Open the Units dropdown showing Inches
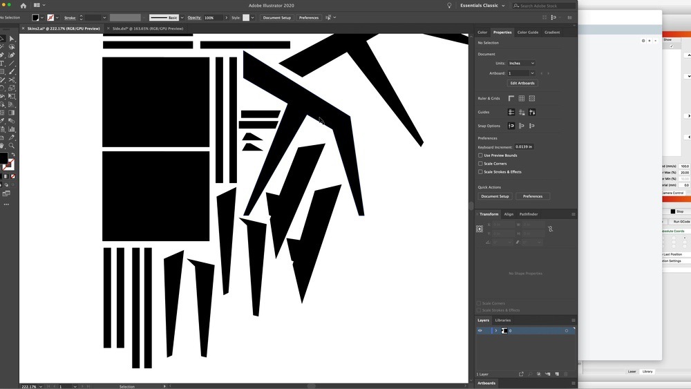The width and height of the screenshot is (691, 389). point(521,63)
